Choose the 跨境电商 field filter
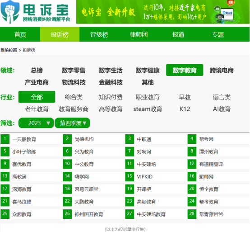This screenshot has width=250, height=232. [222, 70]
